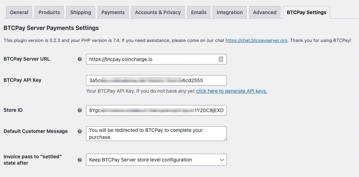359x177 pixels.
Task: Click chevron arrow of store level configuration select
Action: [222, 160]
